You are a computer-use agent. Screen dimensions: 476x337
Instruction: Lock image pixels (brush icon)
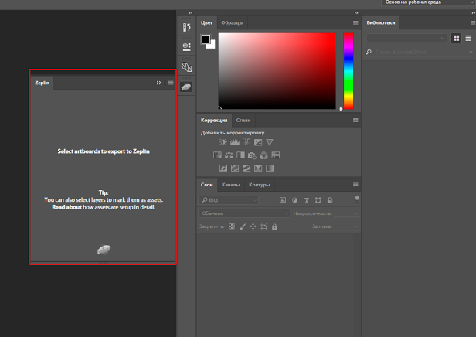(x=243, y=226)
